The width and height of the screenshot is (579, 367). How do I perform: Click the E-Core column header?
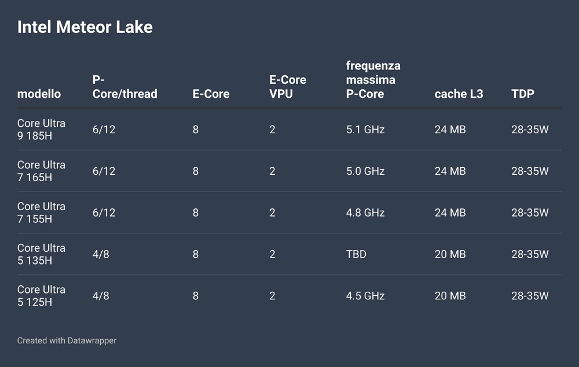[211, 94]
